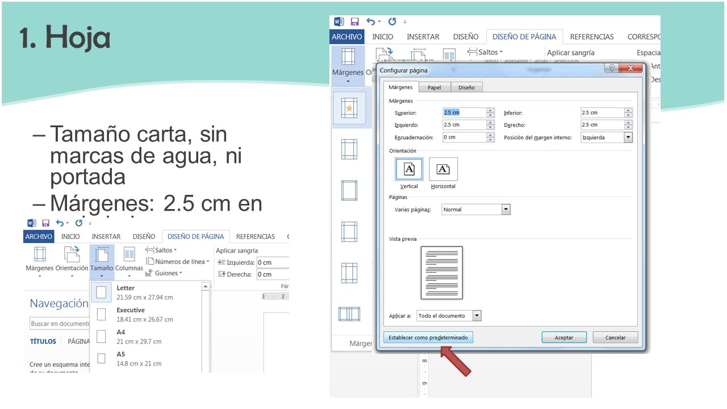Open ARCHIVO tab in window showing Tamaño menu
This screenshot has width=727, height=409.
tap(39, 237)
